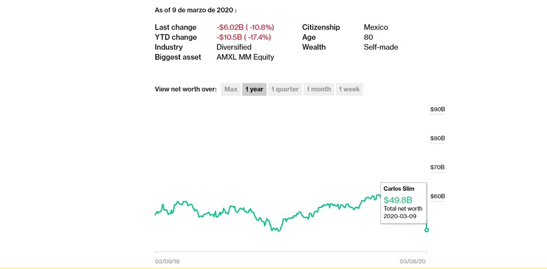Screen dimensions: 547x269
Task: Click AMXL MM Equity biggest asset
Action: pyautogui.click(x=245, y=57)
